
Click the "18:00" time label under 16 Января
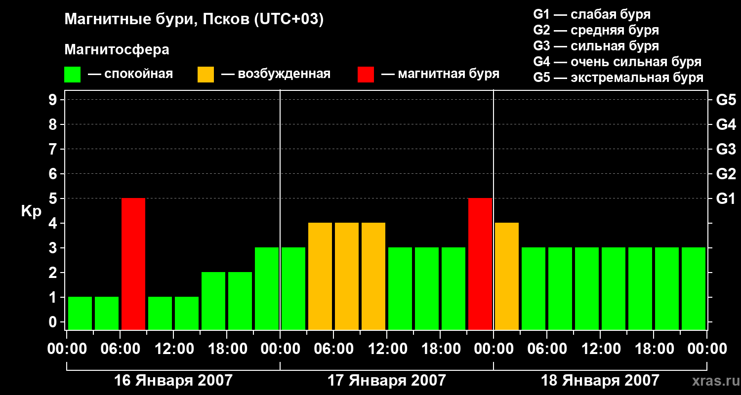click(227, 349)
